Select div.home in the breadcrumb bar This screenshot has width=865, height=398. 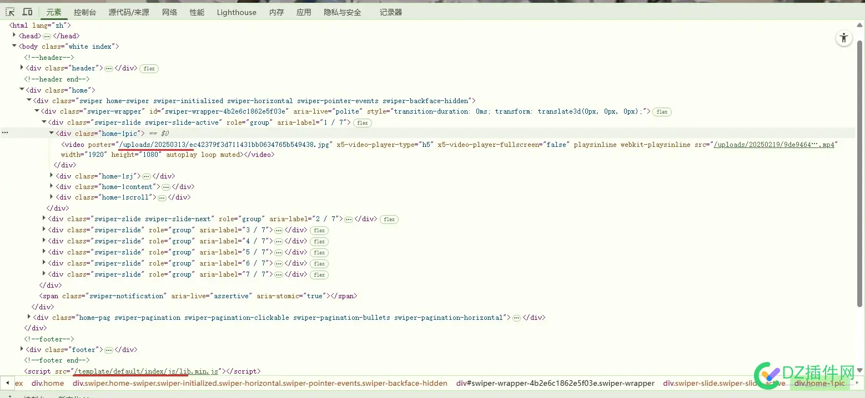(x=47, y=383)
